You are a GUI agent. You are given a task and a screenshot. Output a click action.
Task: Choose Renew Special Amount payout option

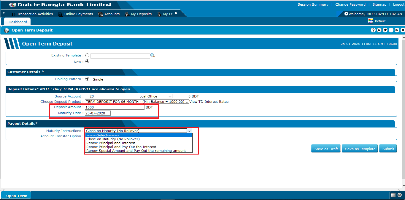click(x=139, y=151)
